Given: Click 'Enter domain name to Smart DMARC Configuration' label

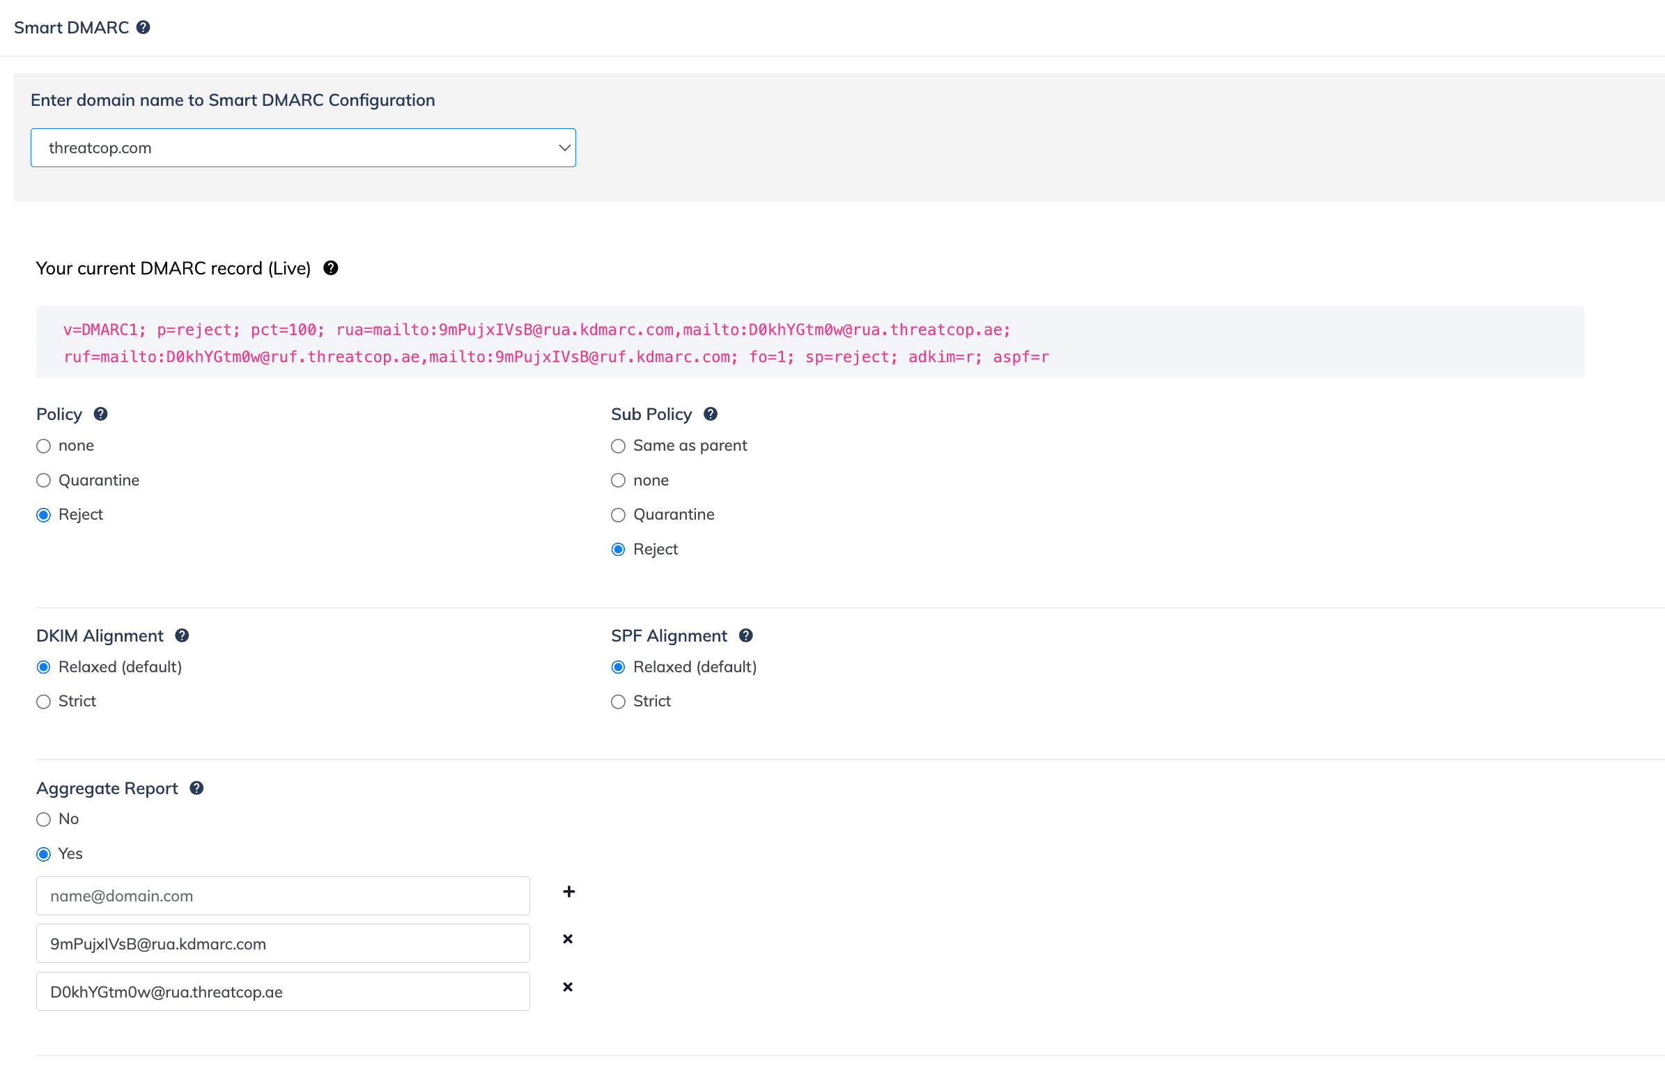Looking at the screenshot, I should point(233,100).
